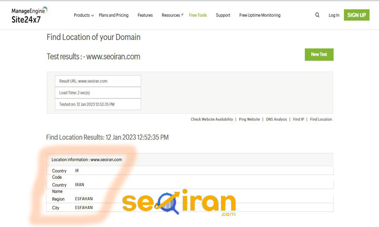
Task: Click the green SIGN UP button
Action: point(357,15)
